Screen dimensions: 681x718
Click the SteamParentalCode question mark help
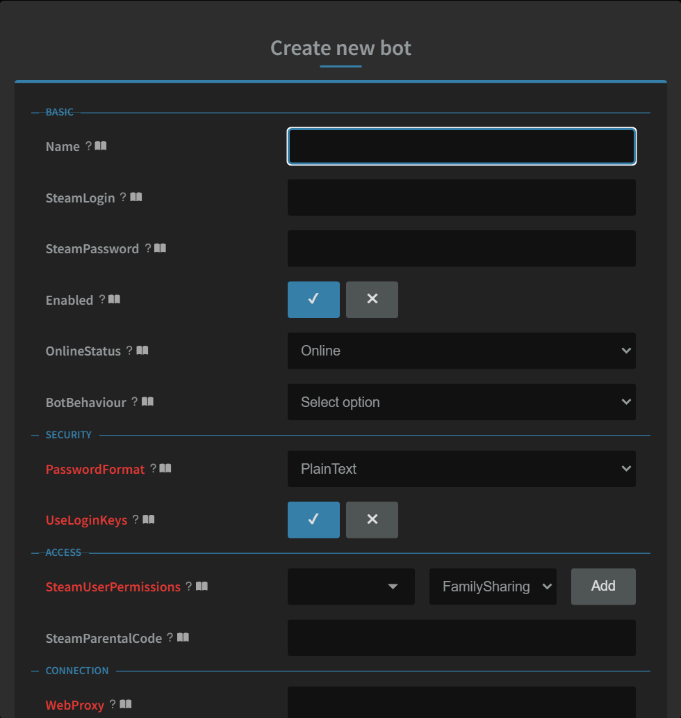[x=170, y=637]
